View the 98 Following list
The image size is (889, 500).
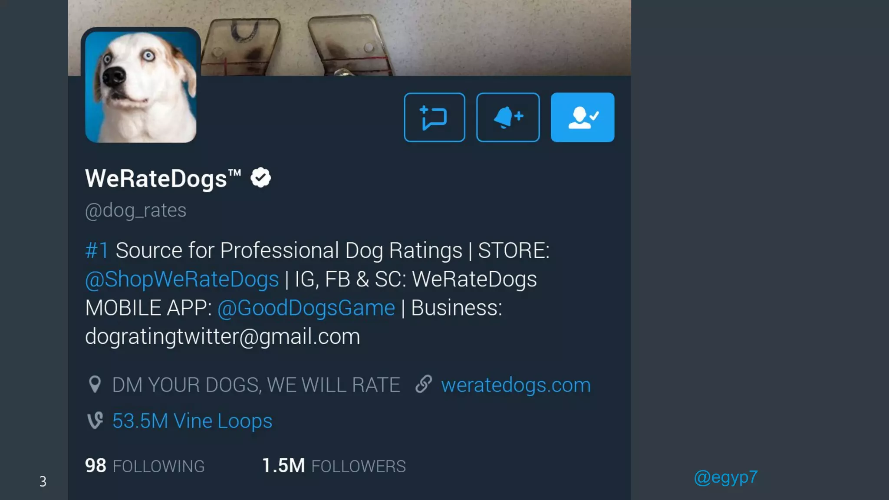tap(145, 466)
